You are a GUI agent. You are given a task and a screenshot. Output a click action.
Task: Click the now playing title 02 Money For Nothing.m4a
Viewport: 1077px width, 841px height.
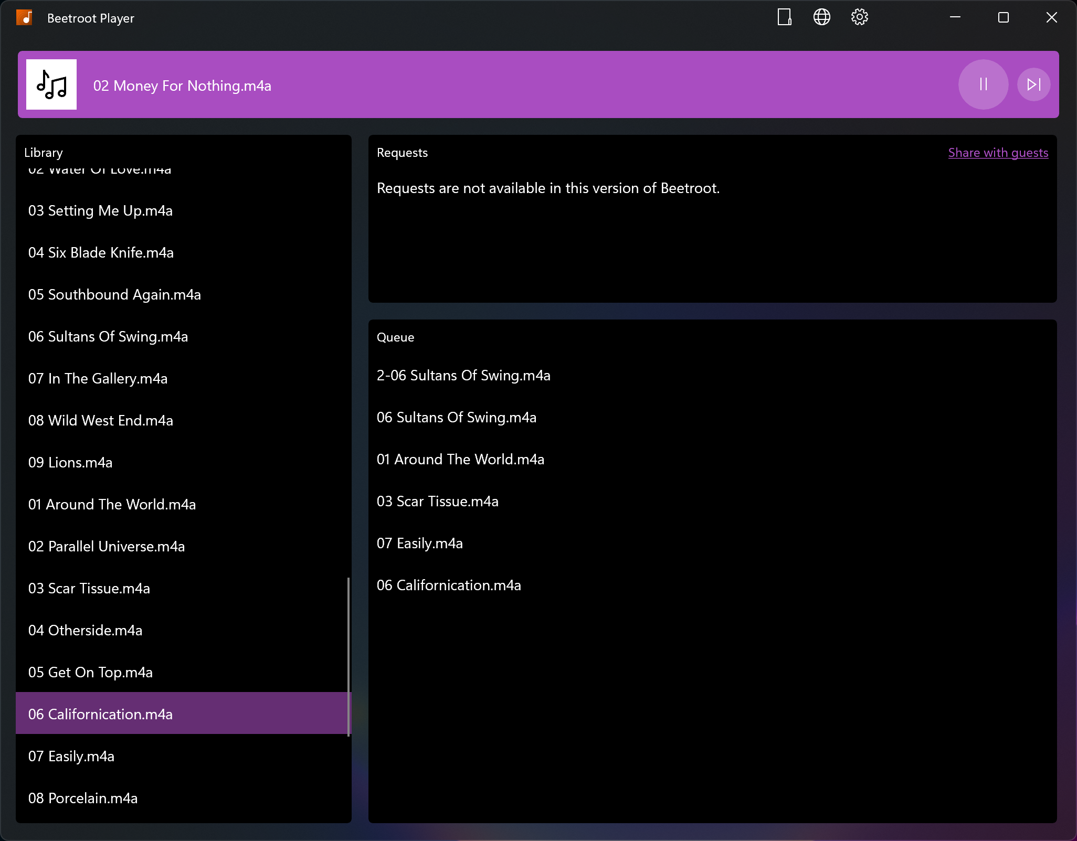(x=182, y=86)
